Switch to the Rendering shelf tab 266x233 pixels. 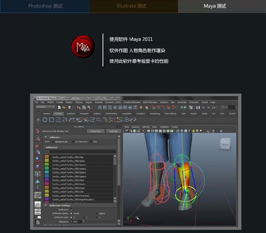tap(155, 113)
